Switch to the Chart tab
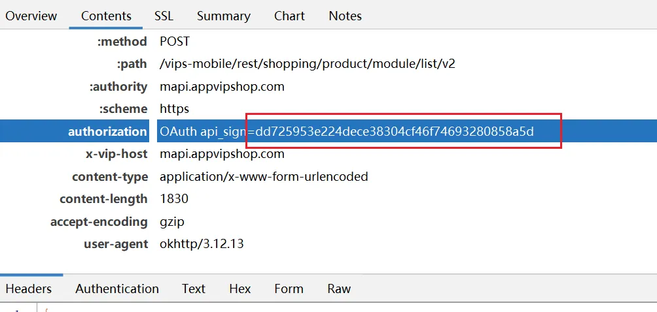The image size is (657, 312). point(289,16)
